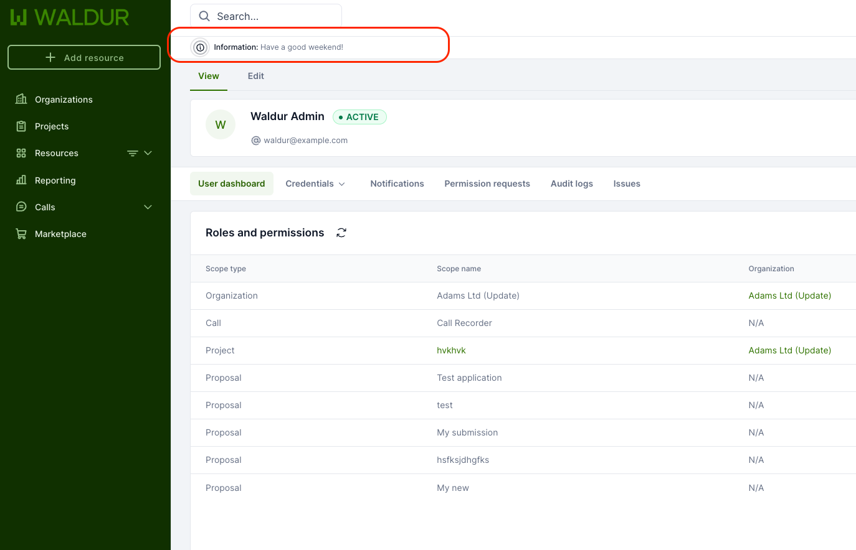This screenshot has width=856, height=550.
Task: Switch to the Edit tab
Action: 255,76
